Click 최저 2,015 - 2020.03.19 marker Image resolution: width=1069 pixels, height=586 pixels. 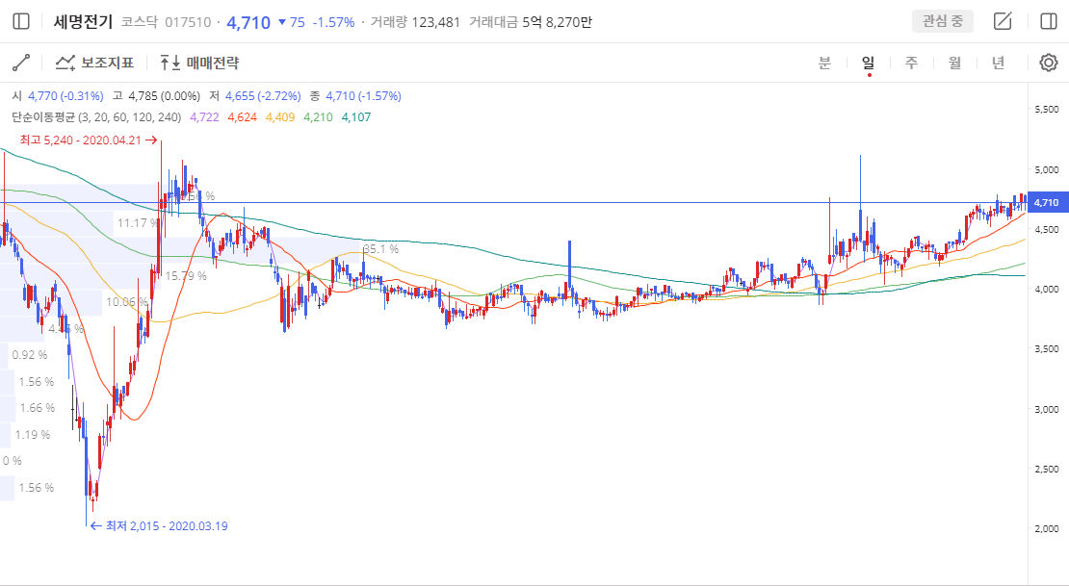point(159,526)
